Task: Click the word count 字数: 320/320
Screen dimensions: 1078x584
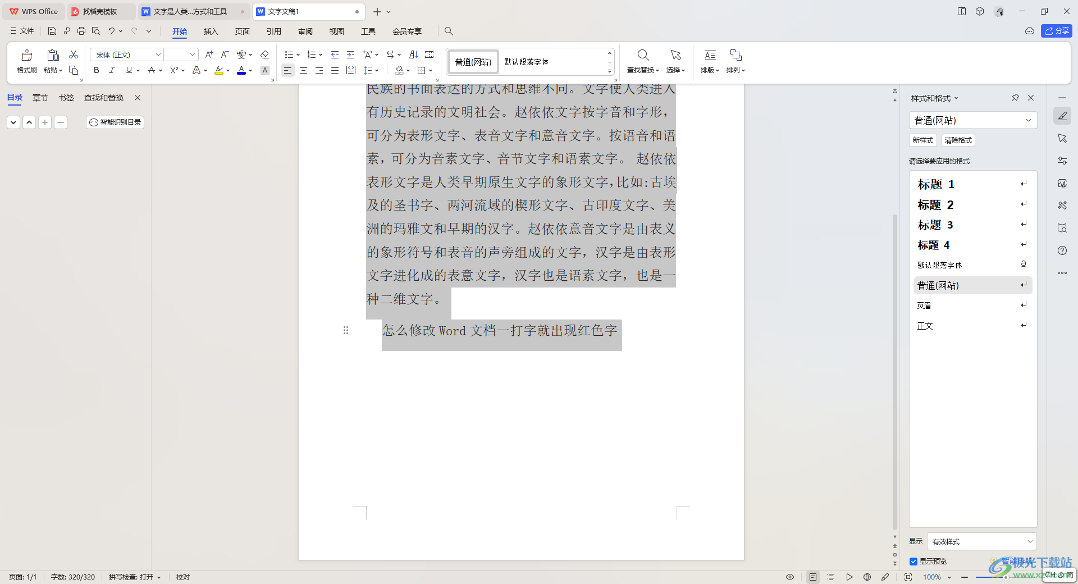Action: coord(73,577)
